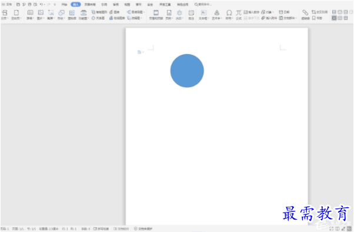This screenshot has height=232, width=354.
Task: Insert a 图表 (Chart)
Action: pos(115,12)
